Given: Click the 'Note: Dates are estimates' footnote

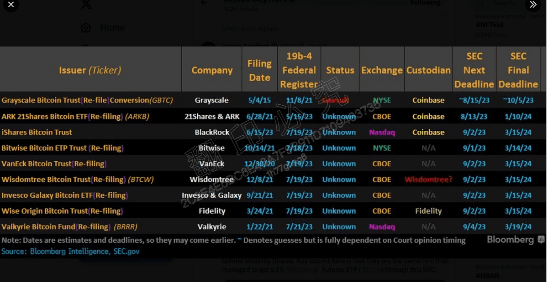Looking at the screenshot, I should click(233, 240).
